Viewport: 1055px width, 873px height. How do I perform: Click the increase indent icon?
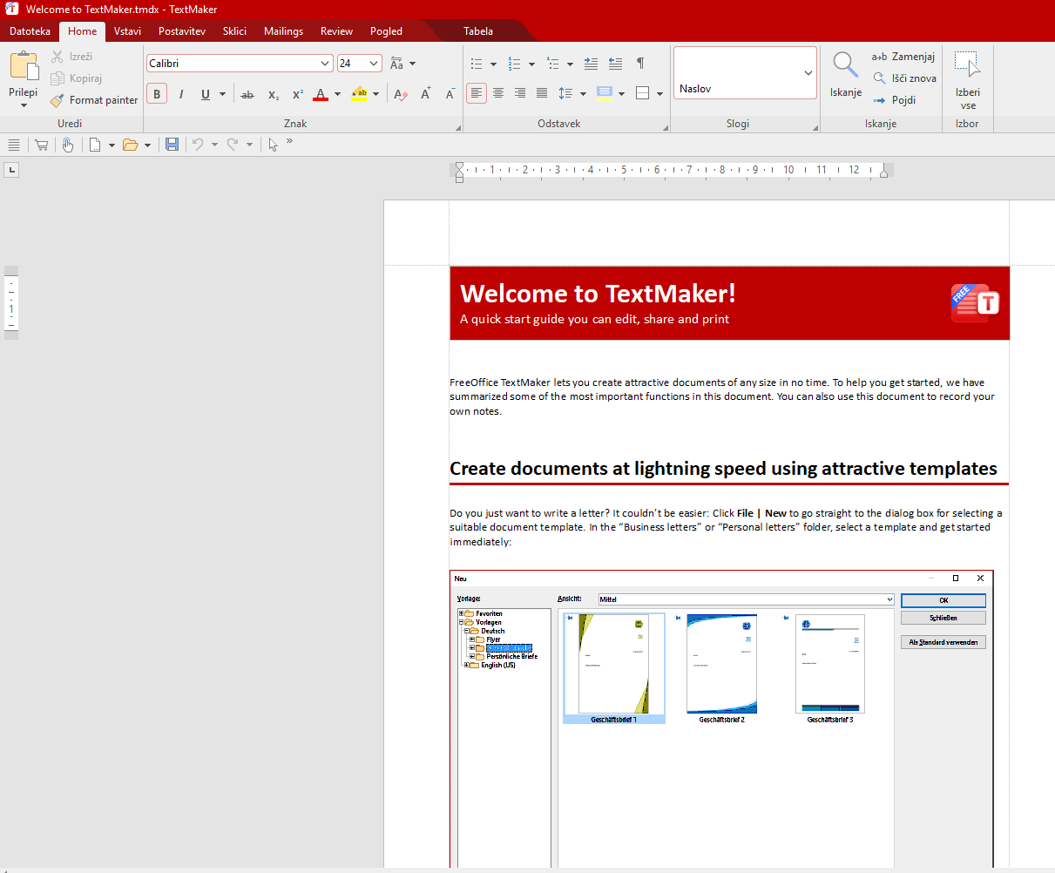click(x=591, y=64)
